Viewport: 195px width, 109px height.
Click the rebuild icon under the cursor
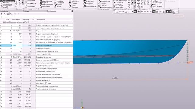(173, 12)
